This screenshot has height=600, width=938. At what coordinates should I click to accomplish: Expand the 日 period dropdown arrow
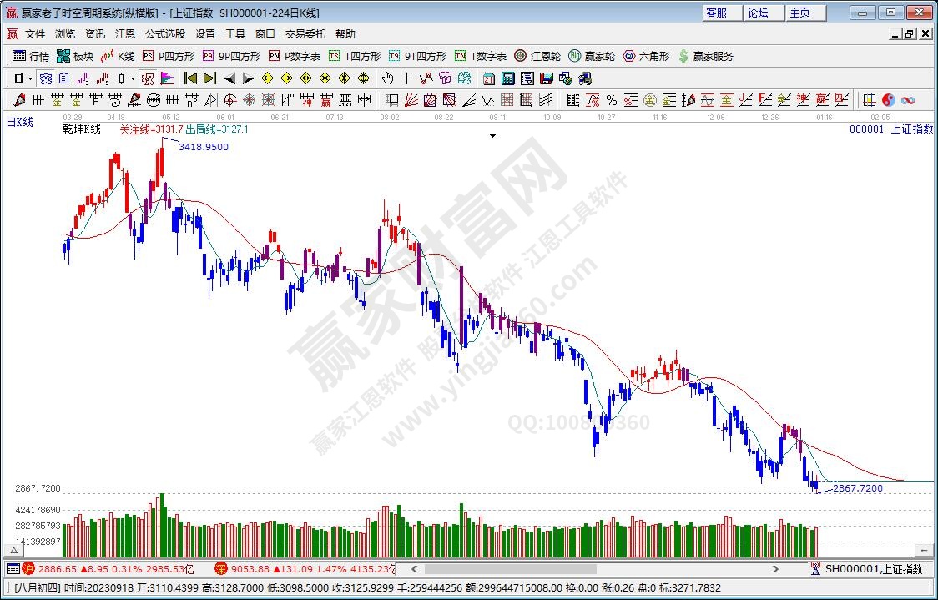pos(31,78)
